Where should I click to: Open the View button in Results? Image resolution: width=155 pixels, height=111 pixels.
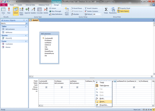click(x=3, y=11)
